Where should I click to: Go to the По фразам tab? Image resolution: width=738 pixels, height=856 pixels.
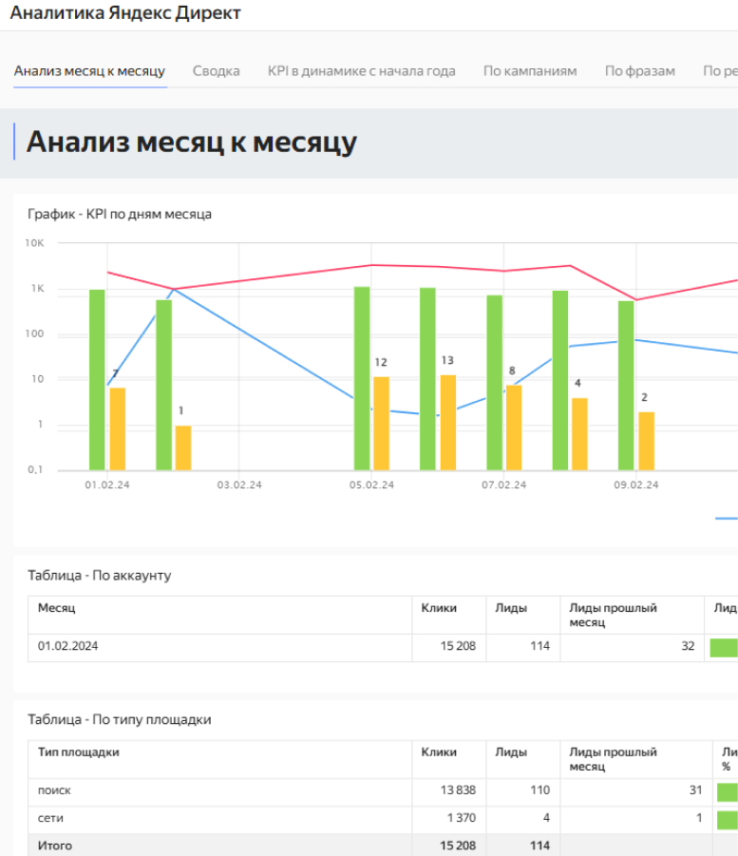click(x=639, y=71)
